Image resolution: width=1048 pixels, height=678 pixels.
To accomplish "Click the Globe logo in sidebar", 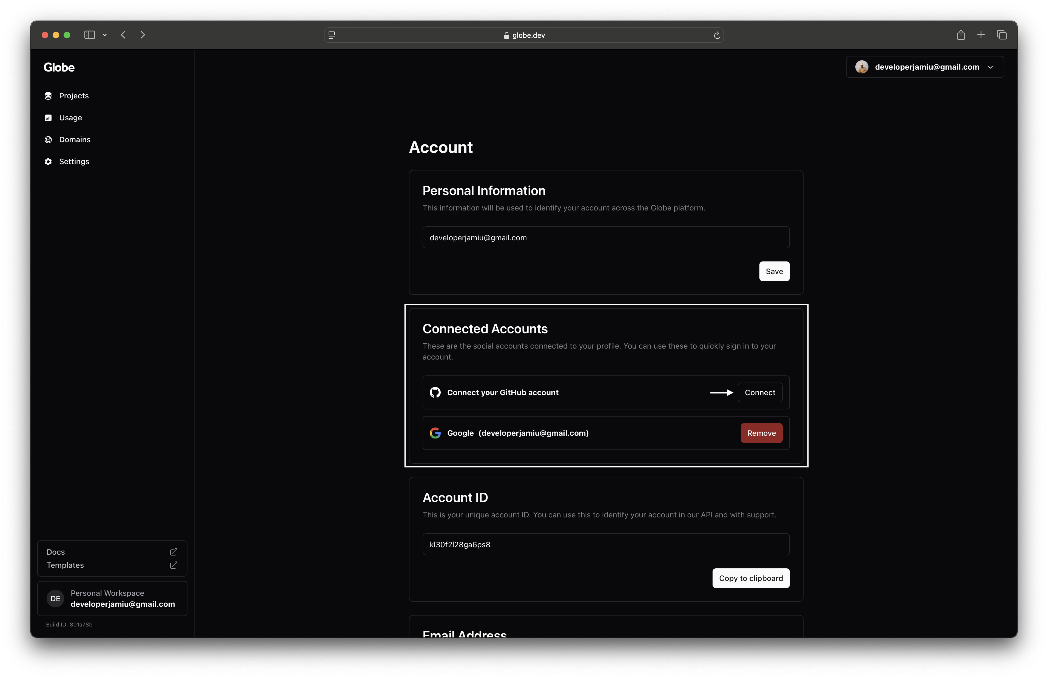I will tap(59, 67).
